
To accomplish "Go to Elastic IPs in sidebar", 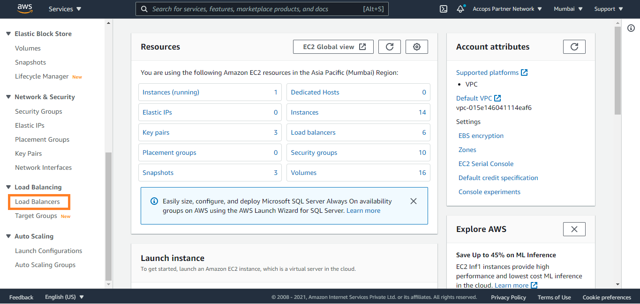I will tap(30, 125).
